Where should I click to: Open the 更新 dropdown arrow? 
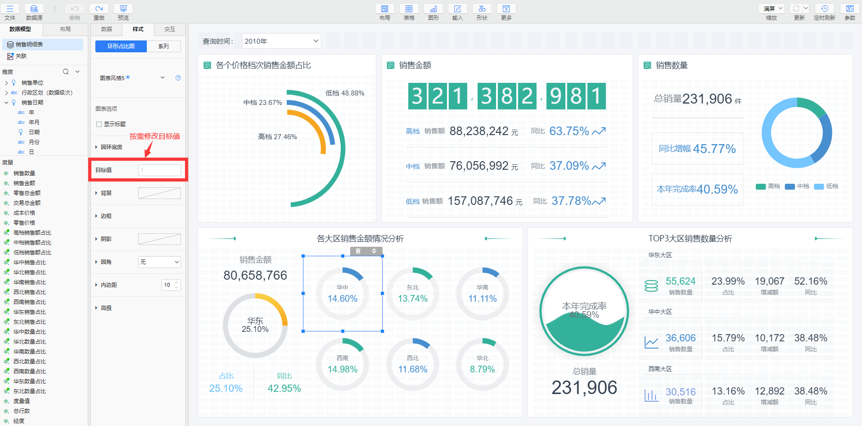pyautogui.click(x=806, y=9)
